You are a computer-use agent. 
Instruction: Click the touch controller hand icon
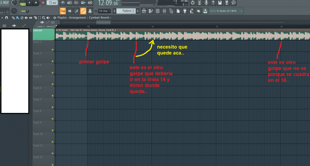pyautogui.click(x=198, y=11)
